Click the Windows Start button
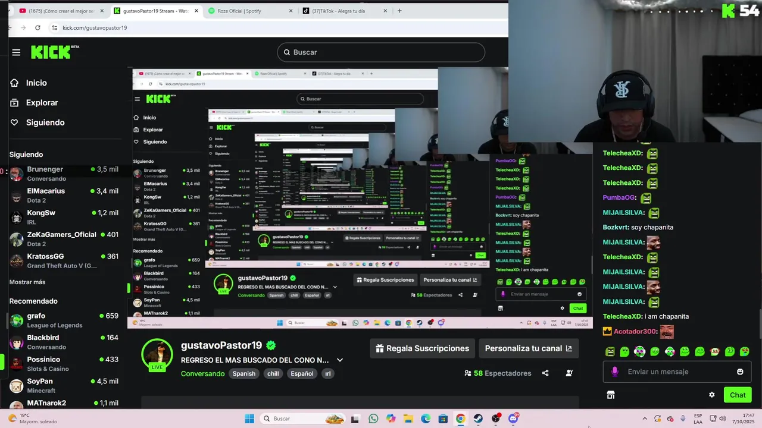The height and width of the screenshot is (428, 762). click(x=249, y=418)
